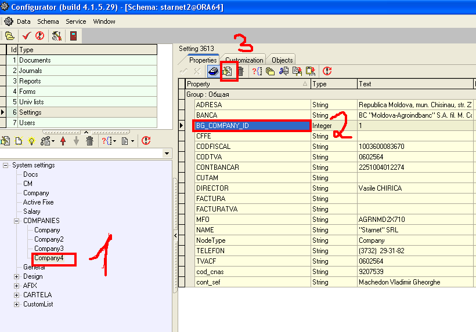The width and height of the screenshot is (476, 332).
Task: Click the copy properties icon with red arrow
Action: pyautogui.click(x=297, y=71)
